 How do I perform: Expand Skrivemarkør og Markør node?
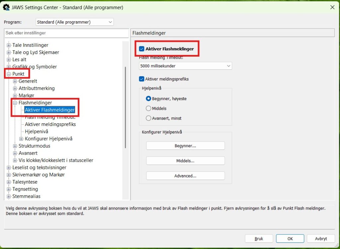9,174
